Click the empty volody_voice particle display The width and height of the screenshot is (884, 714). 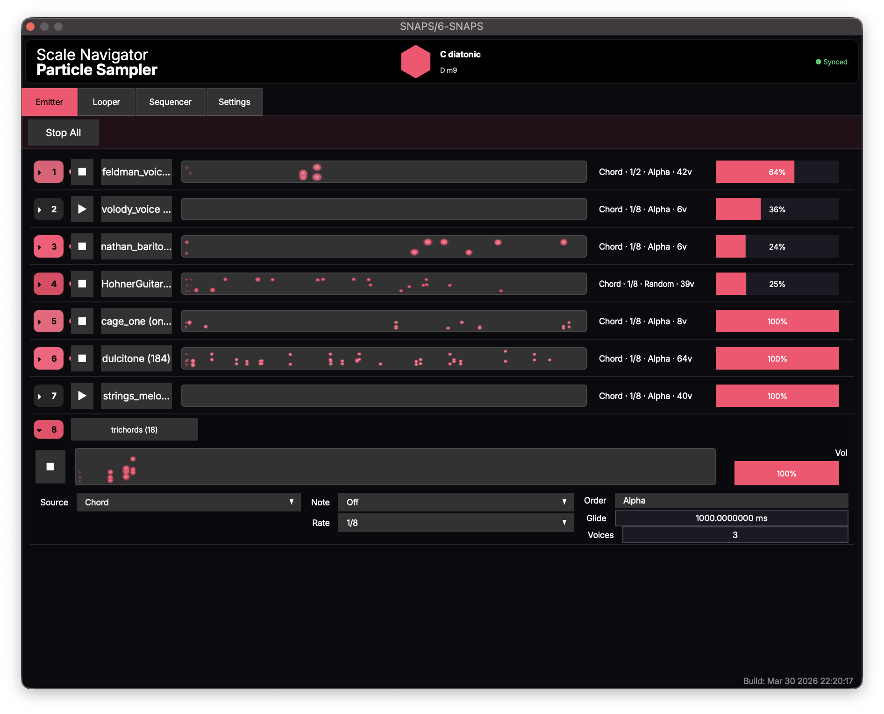384,209
